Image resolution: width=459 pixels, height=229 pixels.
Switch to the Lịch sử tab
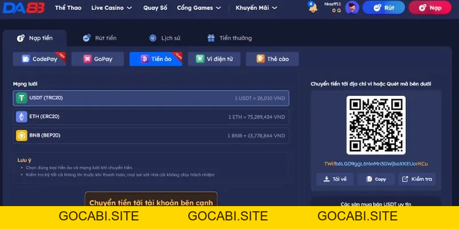pyautogui.click(x=165, y=38)
